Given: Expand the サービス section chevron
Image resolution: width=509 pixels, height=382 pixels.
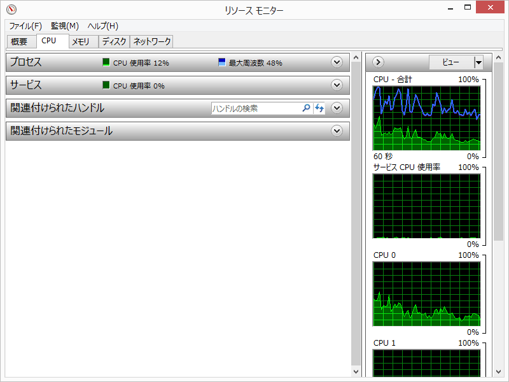Looking at the screenshot, I should click(x=337, y=85).
